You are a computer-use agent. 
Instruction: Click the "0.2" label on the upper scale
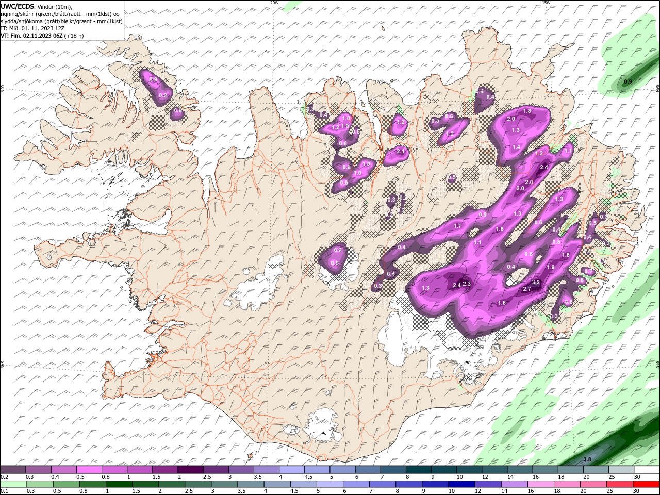tap(5, 477)
